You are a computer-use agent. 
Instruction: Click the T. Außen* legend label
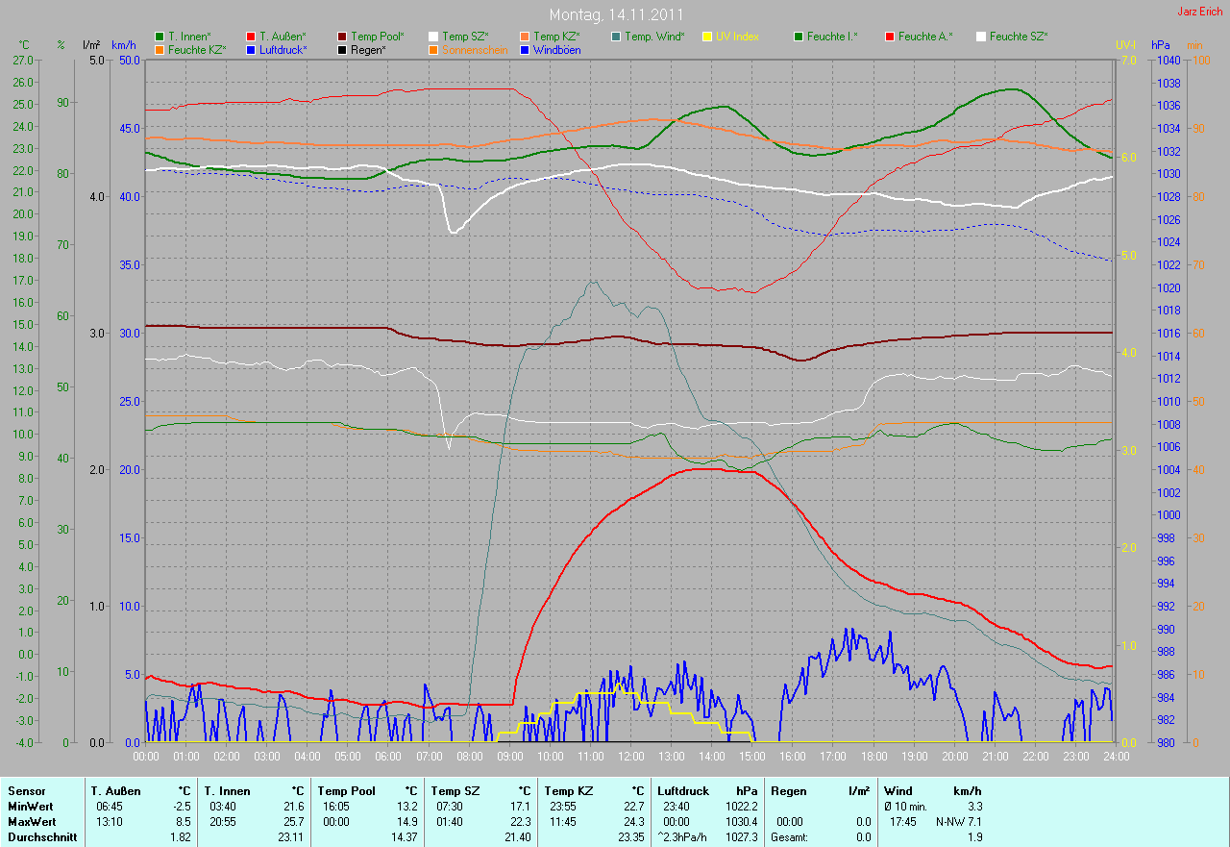(283, 37)
